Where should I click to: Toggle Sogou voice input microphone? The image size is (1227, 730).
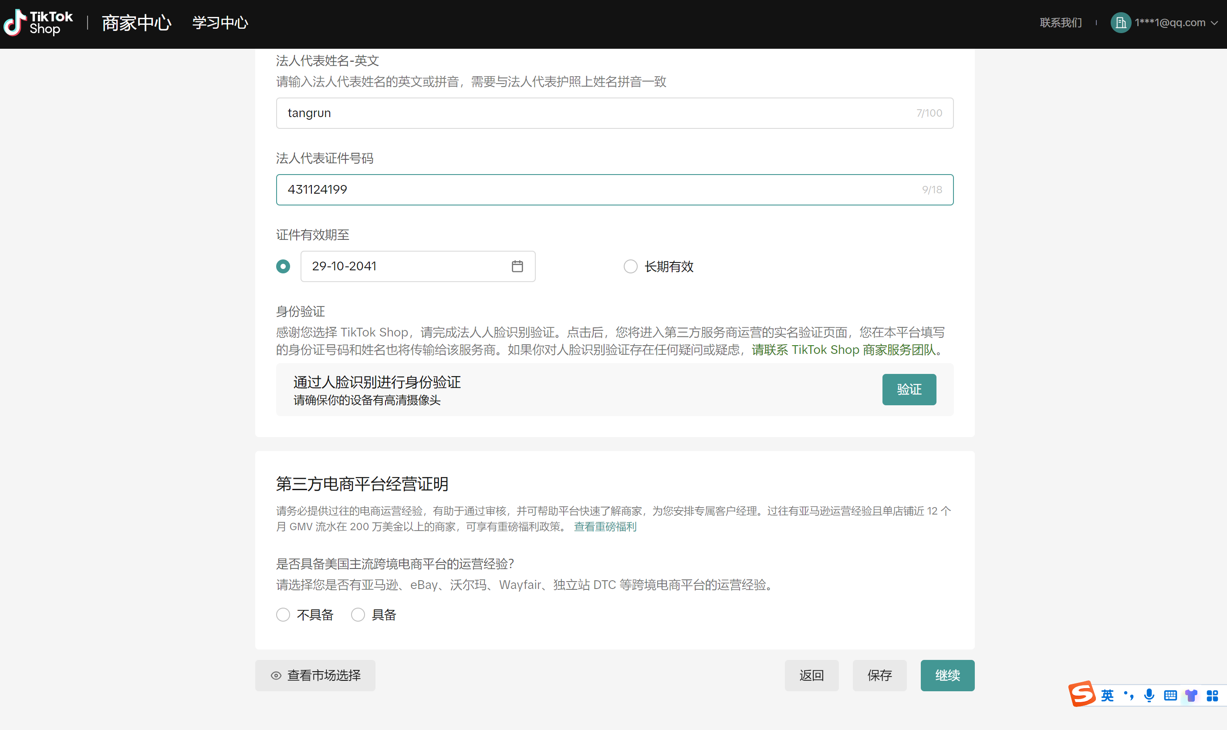tap(1149, 695)
